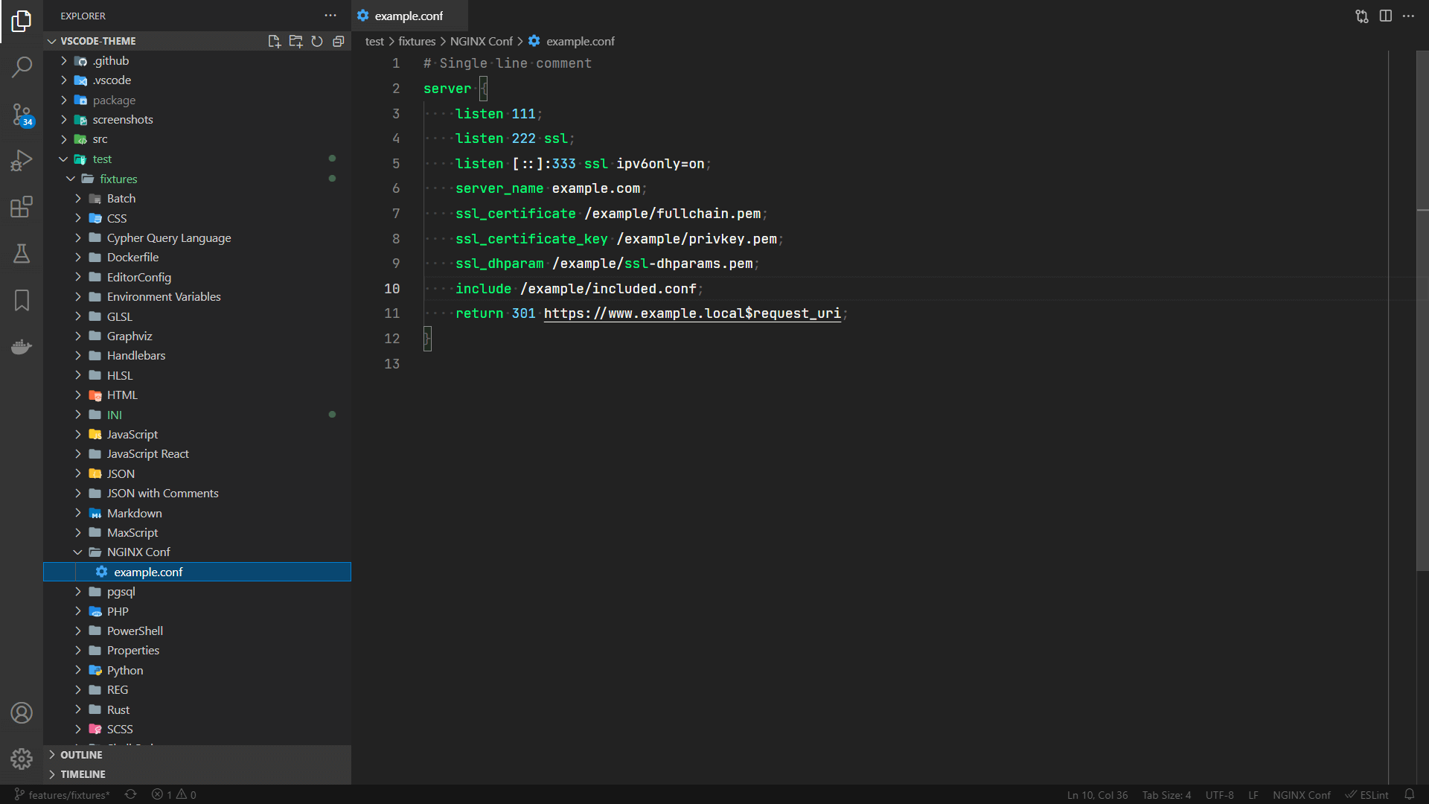The image size is (1429, 804).
Task: Open the Extensions view
Action: (x=22, y=207)
